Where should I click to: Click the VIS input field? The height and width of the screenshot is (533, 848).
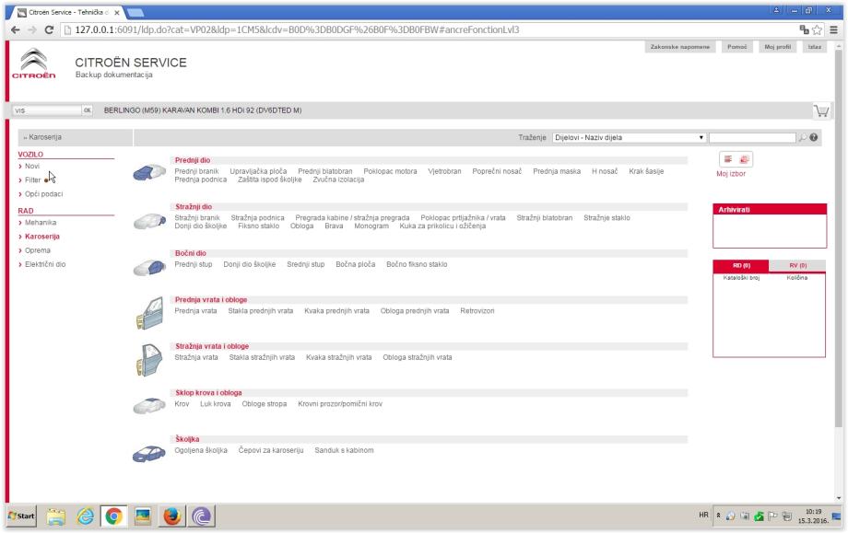(47, 110)
